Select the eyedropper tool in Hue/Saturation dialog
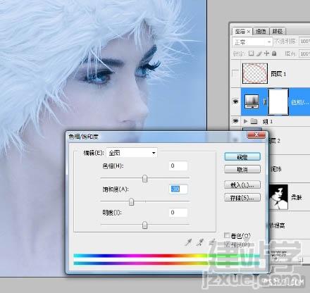 point(188,242)
